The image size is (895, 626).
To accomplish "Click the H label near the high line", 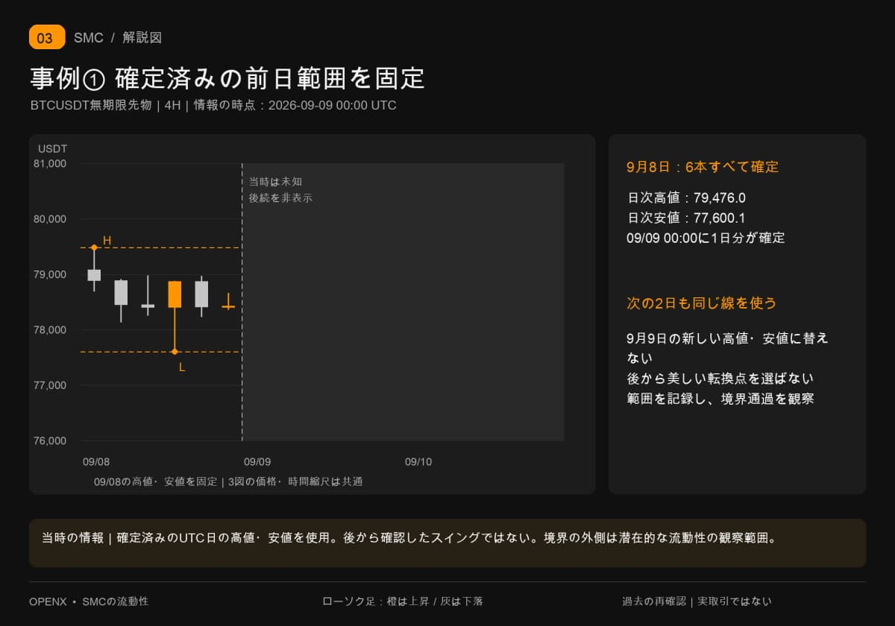I will coord(107,240).
